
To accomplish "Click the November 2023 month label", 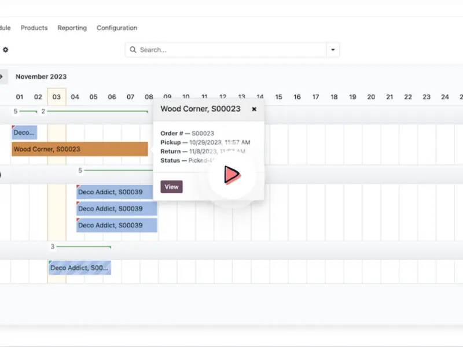I will (x=41, y=76).
